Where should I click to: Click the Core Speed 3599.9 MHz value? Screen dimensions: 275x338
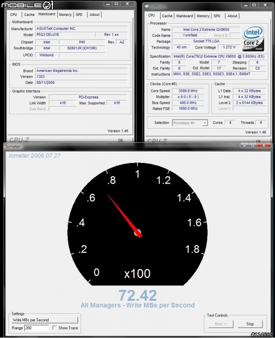pyautogui.click(x=188, y=91)
